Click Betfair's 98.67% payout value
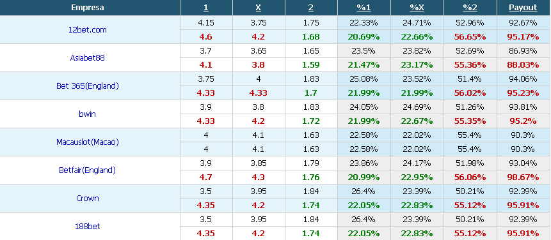This screenshot has width=551, height=240. [x=523, y=177]
